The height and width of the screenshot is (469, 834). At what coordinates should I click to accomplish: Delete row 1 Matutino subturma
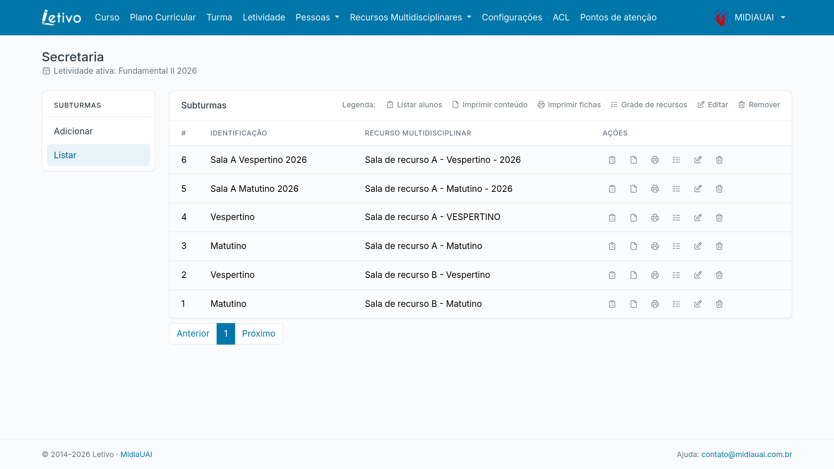pos(719,304)
